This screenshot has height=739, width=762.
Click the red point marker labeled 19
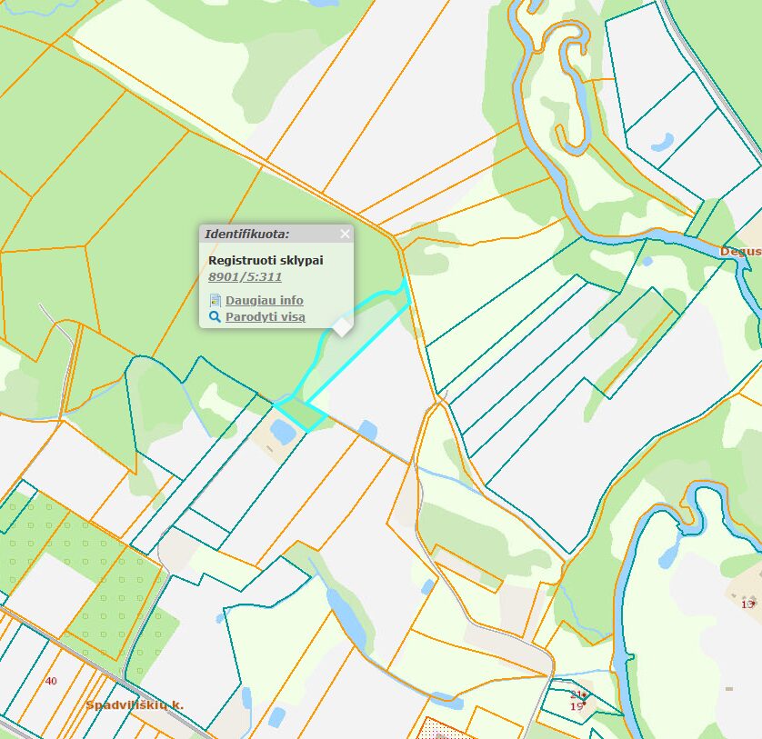[x=585, y=703]
